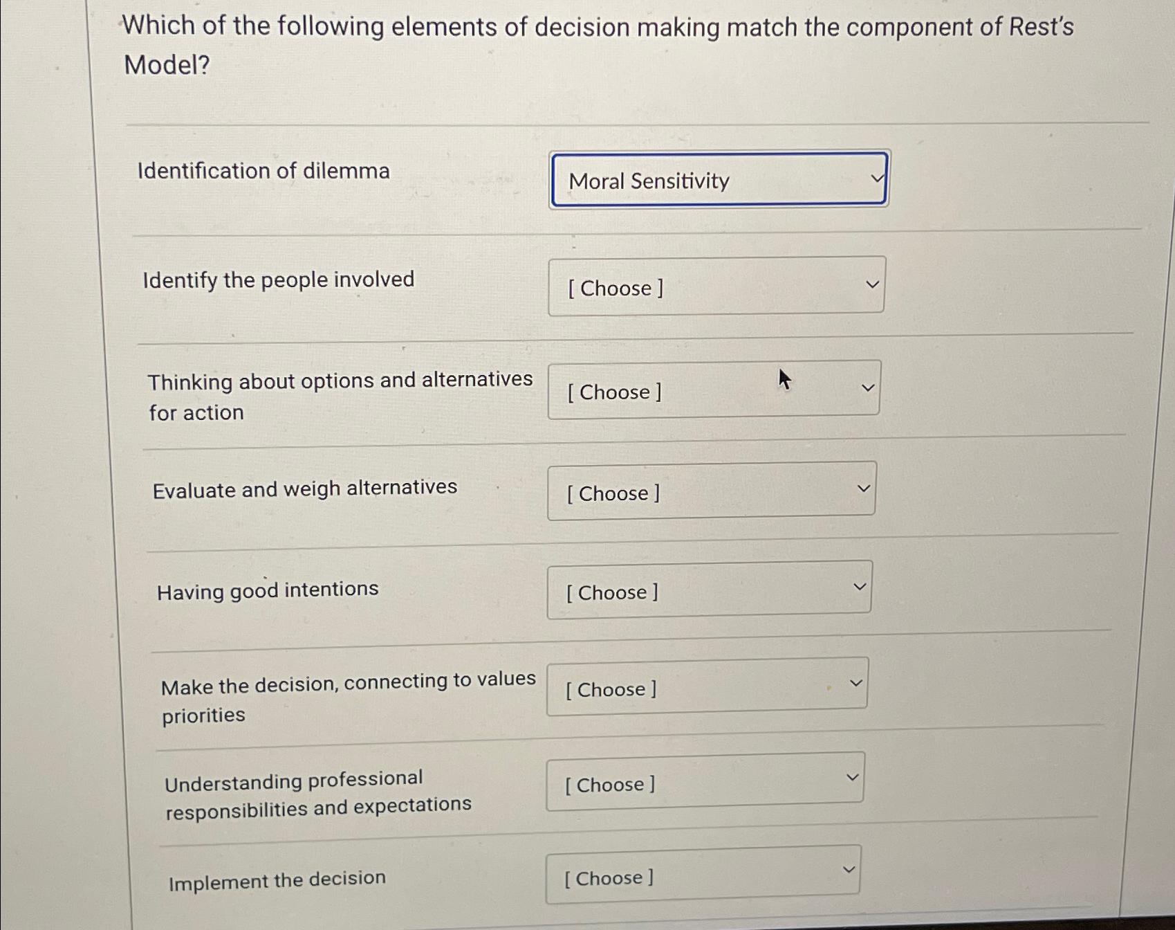Image resolution: width=1175 pixels, height=930 pixels.
Task: Open the Moral Sensitivity dropdown
Action: point(719,180)
